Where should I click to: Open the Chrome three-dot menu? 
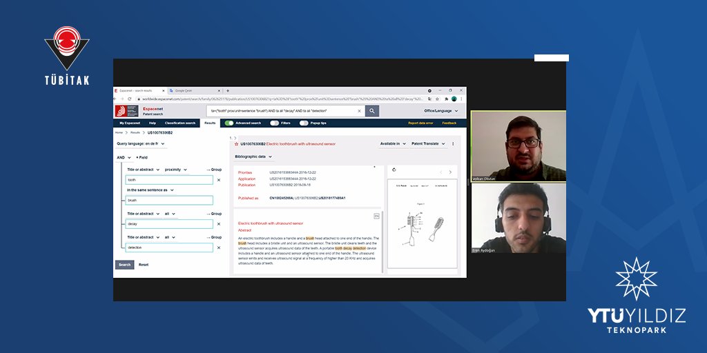click(461, 99)
